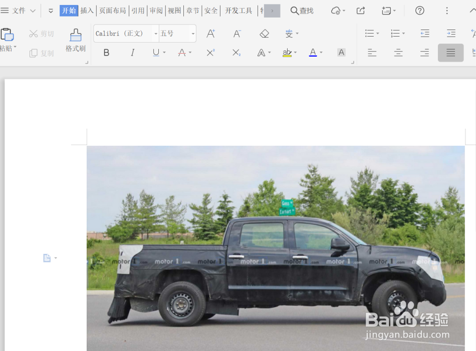Viewport: 476px width, 351px height.
Task: Open the quick access toolbar dropdown
Action: (x=51, y=11)
